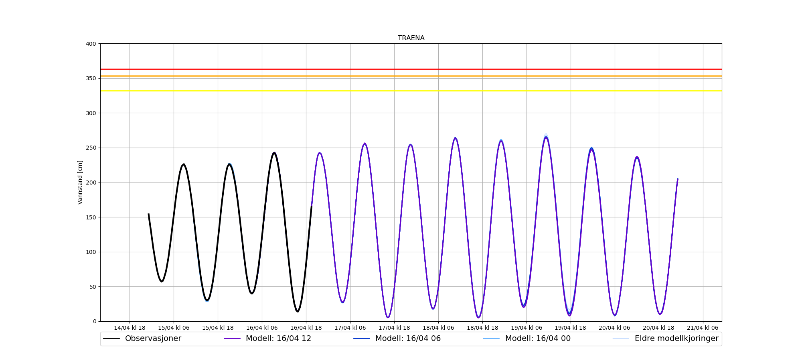This screenshot has width=802, height=361.
Task: Click the 17/04 kl 06 x-axis tick
Action: 350,328
